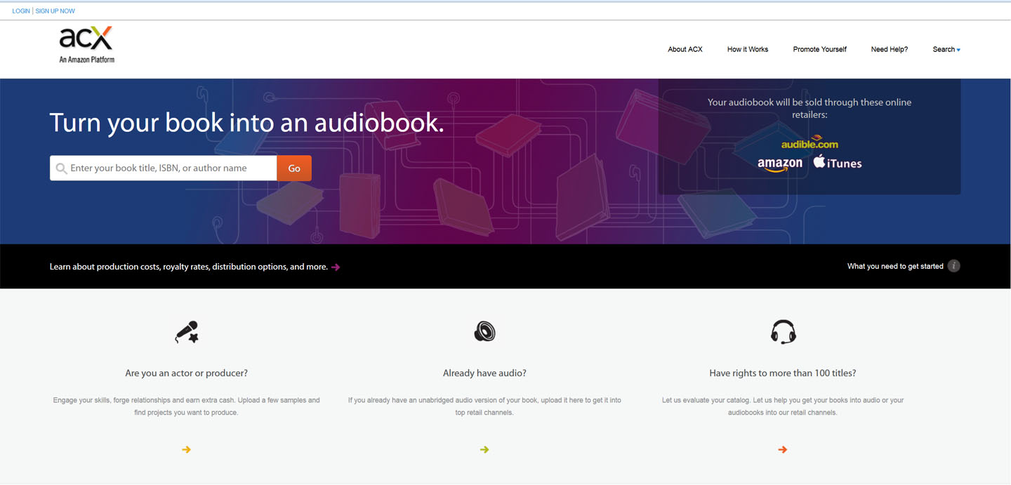Click the audible.com logo

[810, 142]
